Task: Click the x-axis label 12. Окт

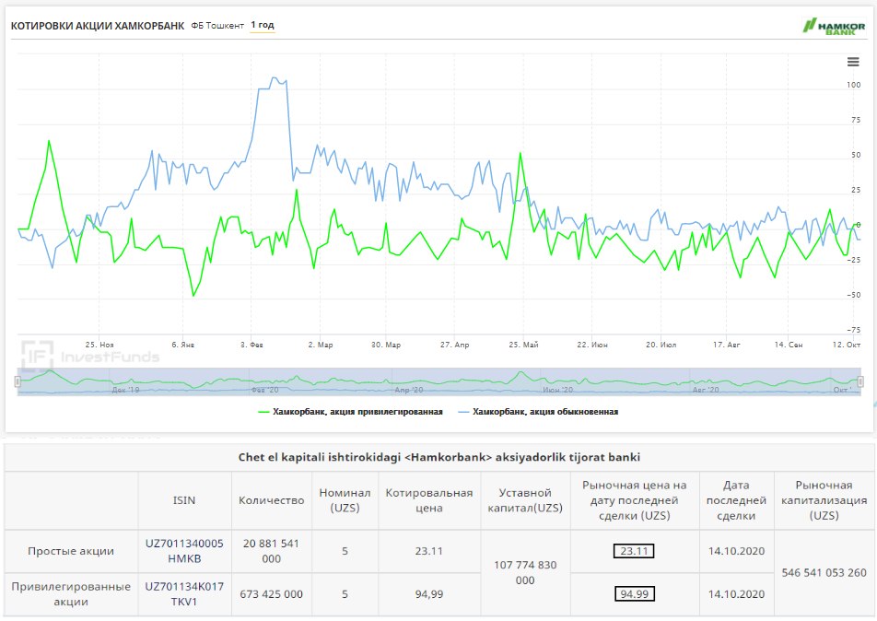Action: tap(847, 345)
